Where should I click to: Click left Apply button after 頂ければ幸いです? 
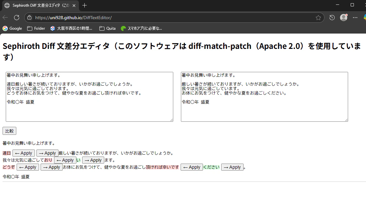192,167
